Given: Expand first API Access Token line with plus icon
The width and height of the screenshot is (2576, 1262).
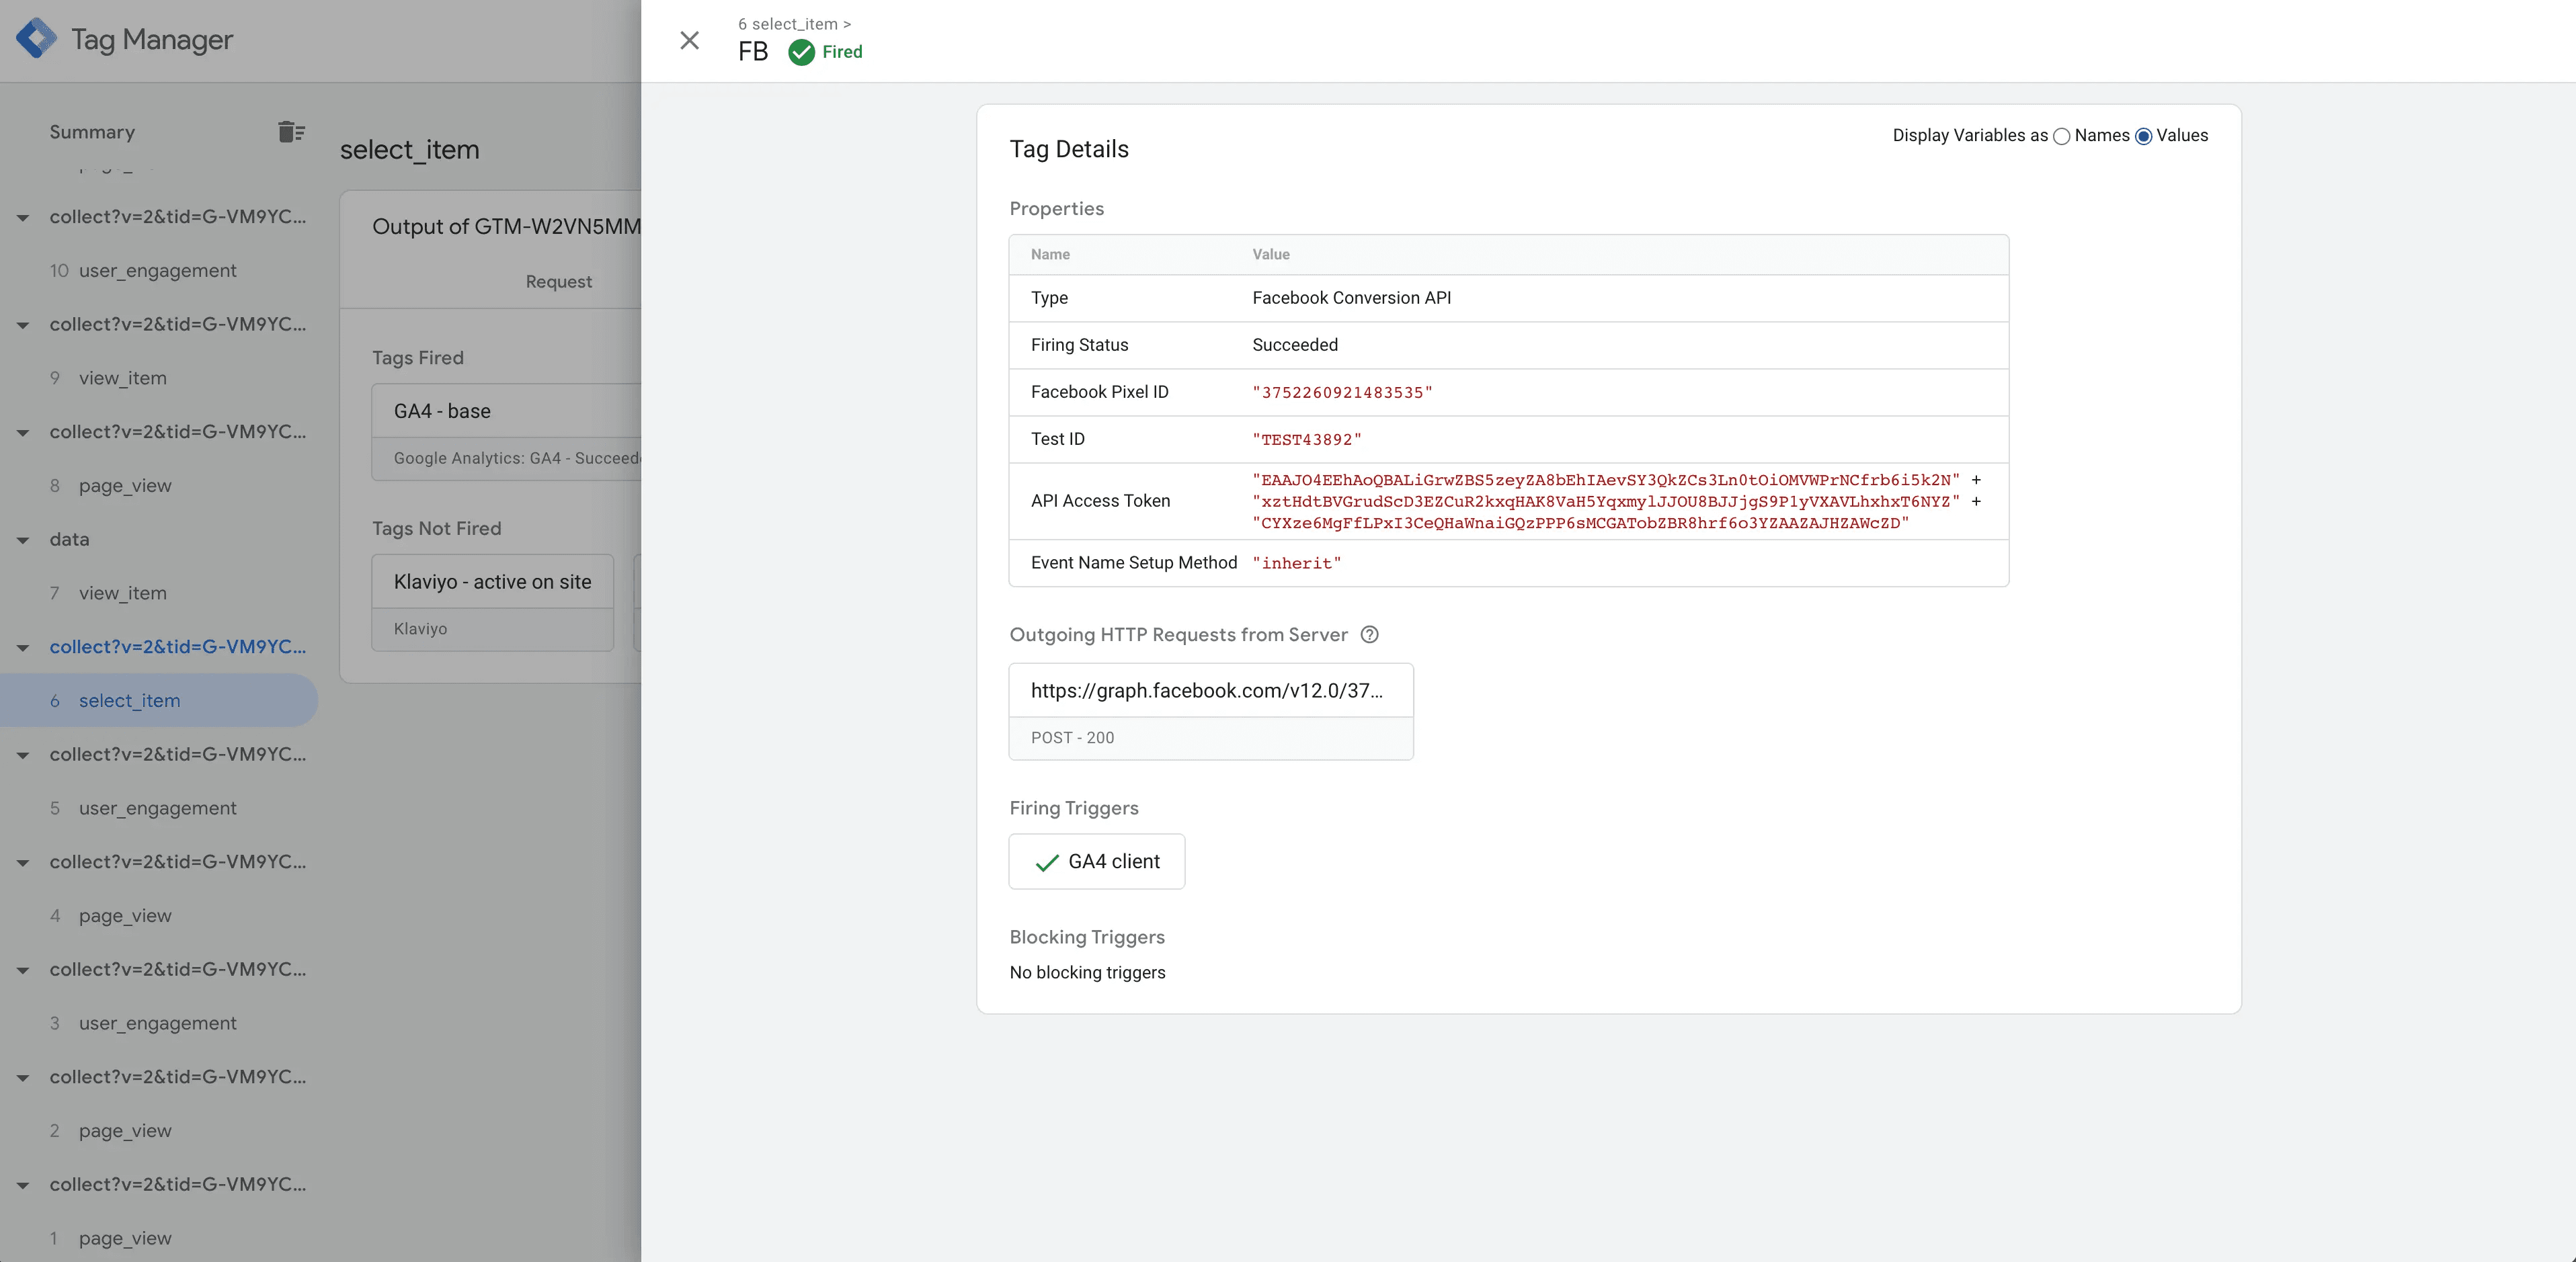Looking at the screenshot, I should (1976, 480).
